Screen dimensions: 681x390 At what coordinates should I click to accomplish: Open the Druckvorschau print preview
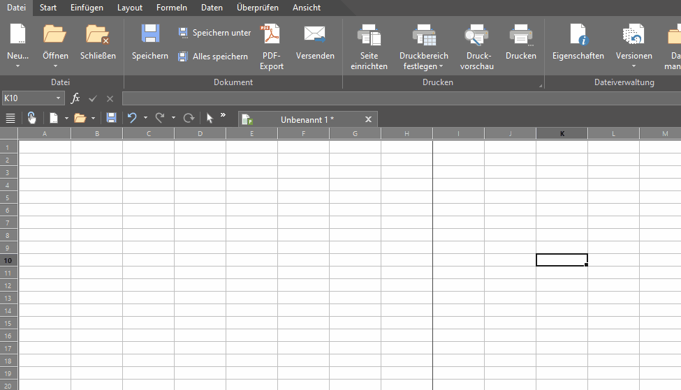pyautogui.click(x=477, y=35)
